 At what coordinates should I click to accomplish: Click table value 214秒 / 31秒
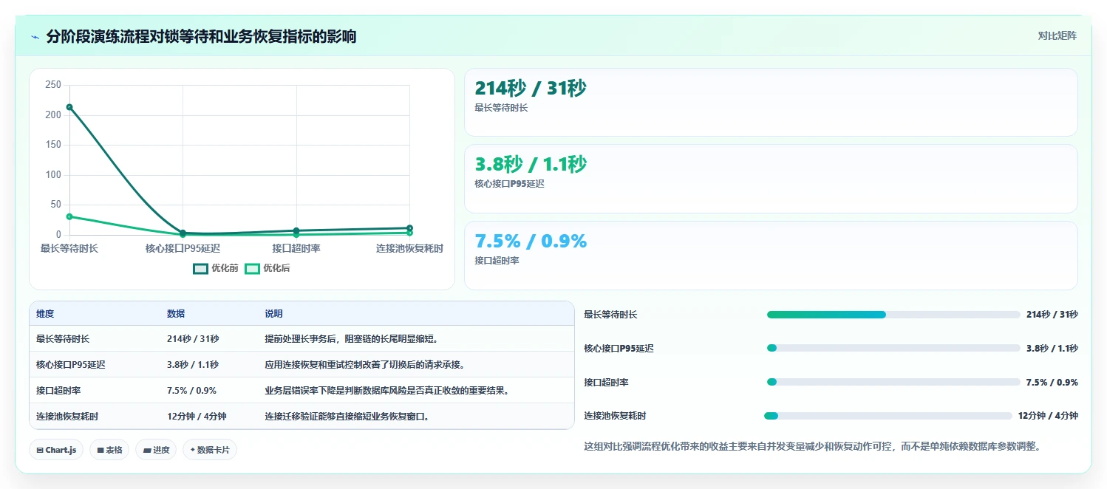[x=193, y=339]
